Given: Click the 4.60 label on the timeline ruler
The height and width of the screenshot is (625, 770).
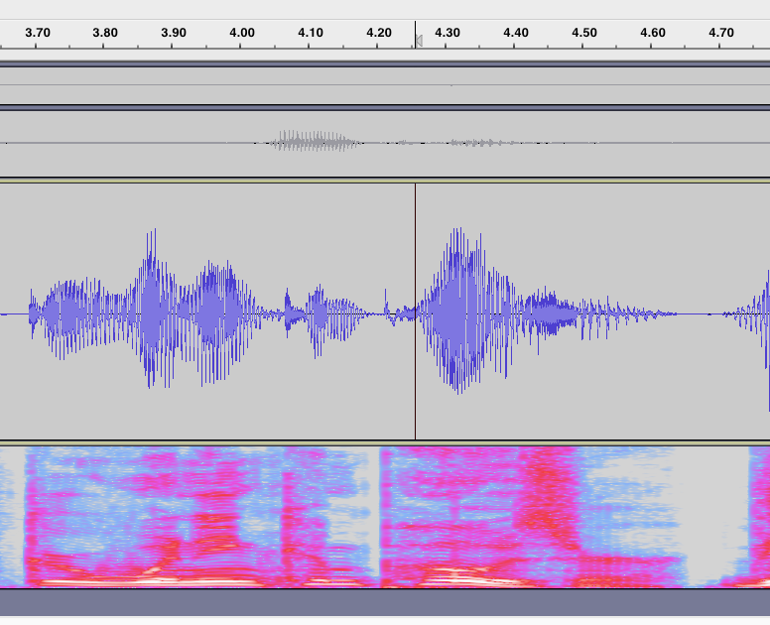Looking at the screenshot, I should 653,33.
